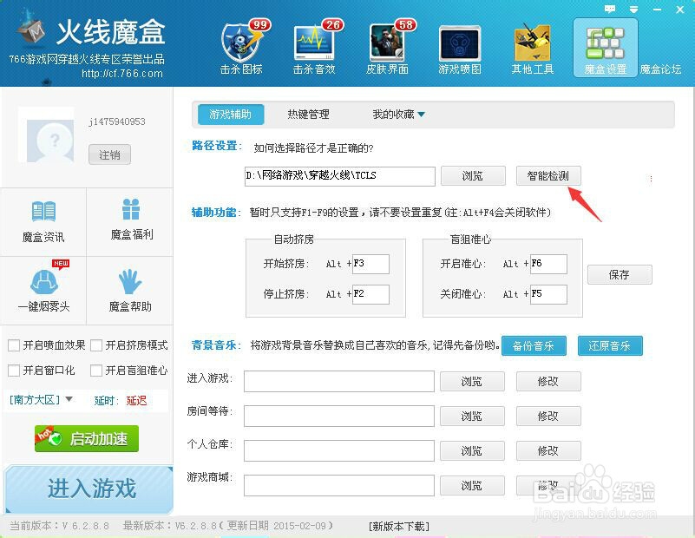This screenshot has width=695, height=538.
Task: Click the 进入游戏 music path field
Action: tap(339, 381)
